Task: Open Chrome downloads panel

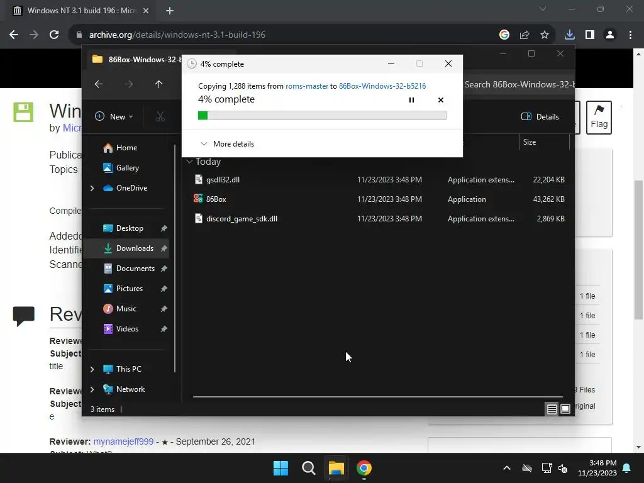Action: (x=570, y=35)
